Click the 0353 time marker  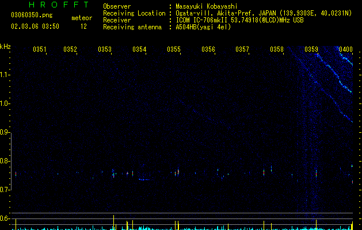[x=105, y=49]
